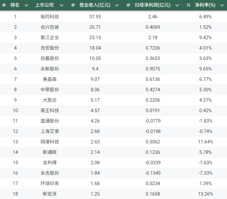Select revenue value 5.17

95,100
